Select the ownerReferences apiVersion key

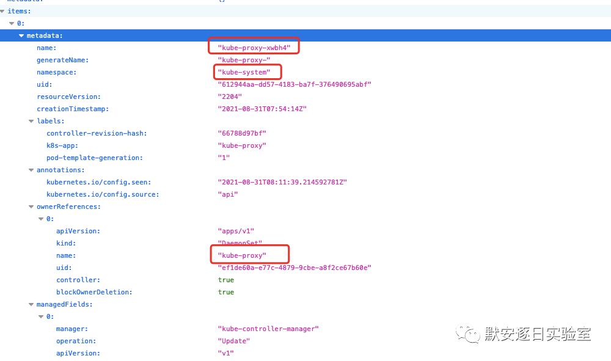[78, 231]
